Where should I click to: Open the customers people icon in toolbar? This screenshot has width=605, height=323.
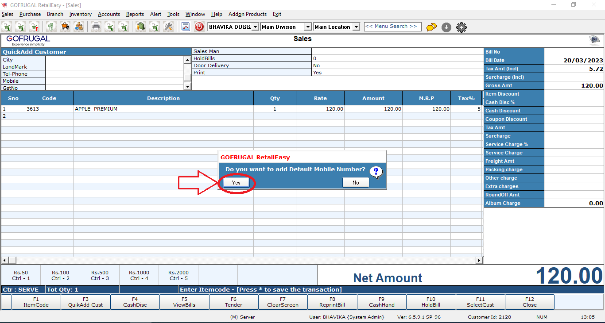pyautogui.click(x=79, y=27)
